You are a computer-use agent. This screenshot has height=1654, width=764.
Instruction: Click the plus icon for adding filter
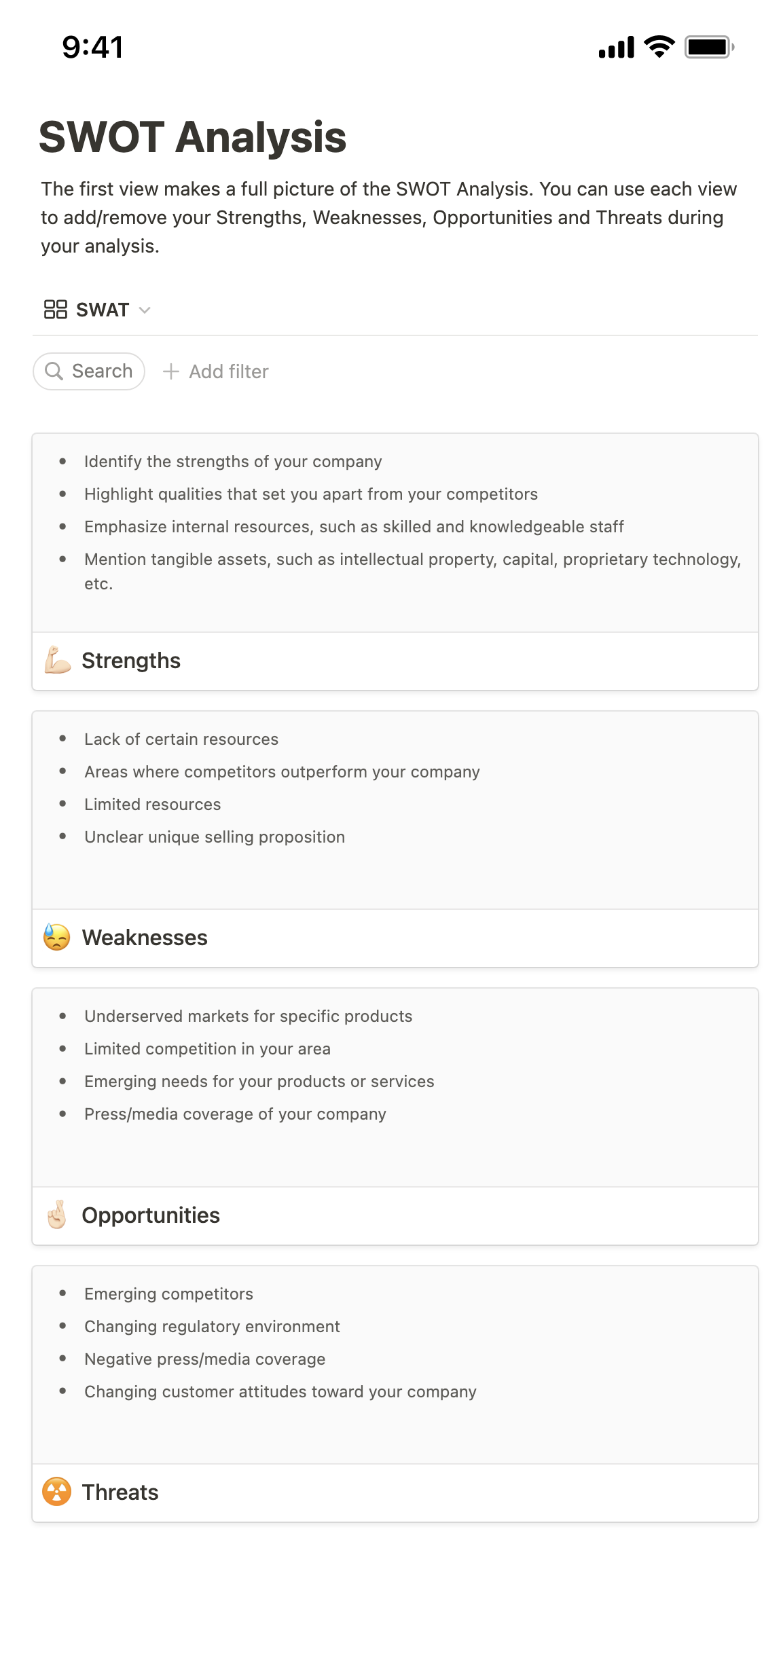171,371
